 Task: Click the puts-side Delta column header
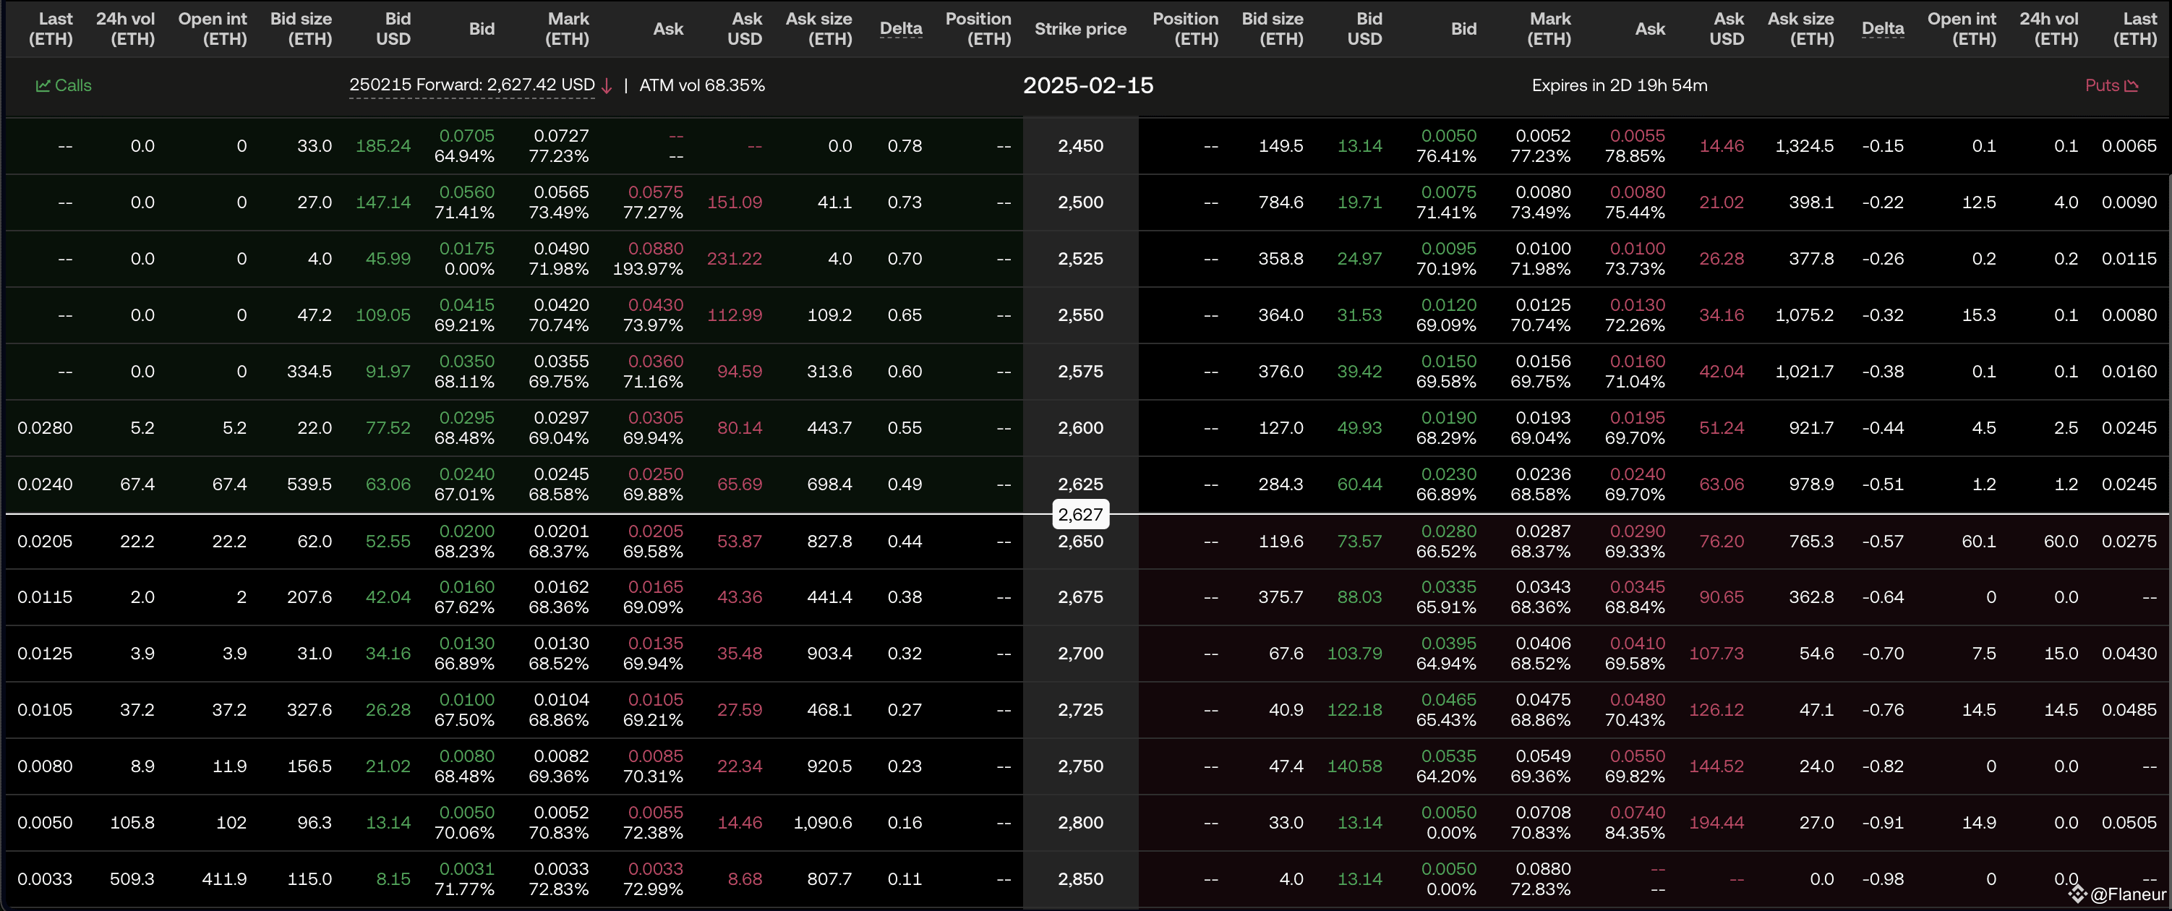(1882, 29)
